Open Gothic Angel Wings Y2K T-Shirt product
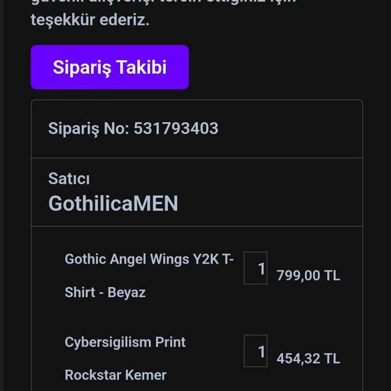391x391 pixels. [x=149, y=275]
